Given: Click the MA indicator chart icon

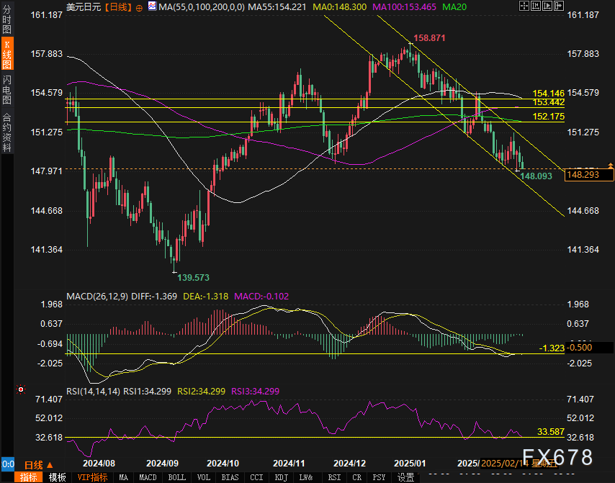Looking at the screenshot, I should (151, 6).
